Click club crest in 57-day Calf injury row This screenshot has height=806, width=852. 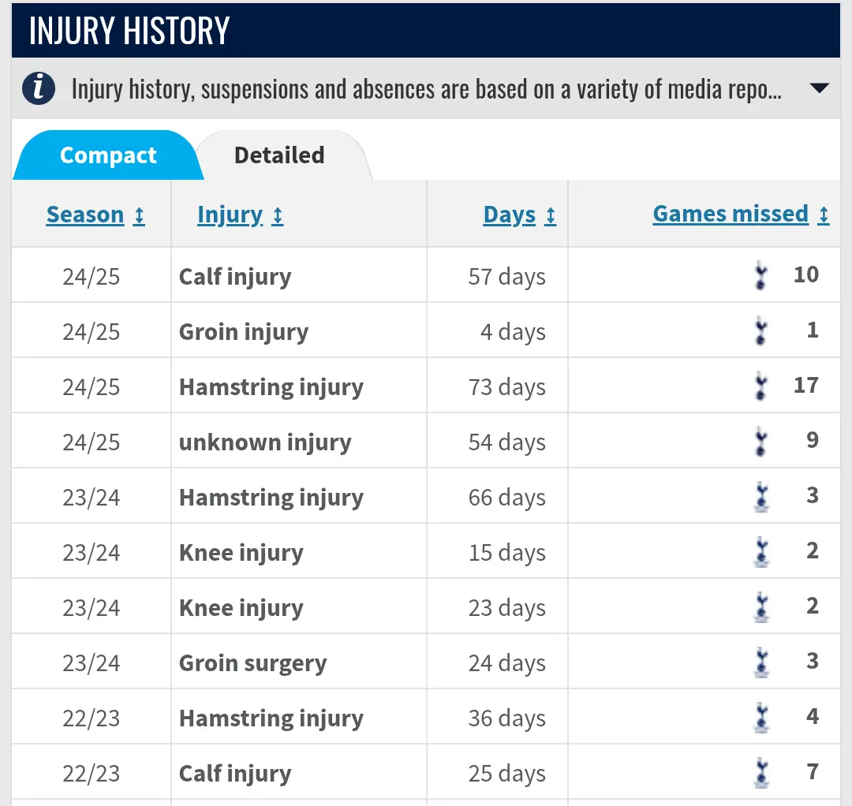pos(760,276)
